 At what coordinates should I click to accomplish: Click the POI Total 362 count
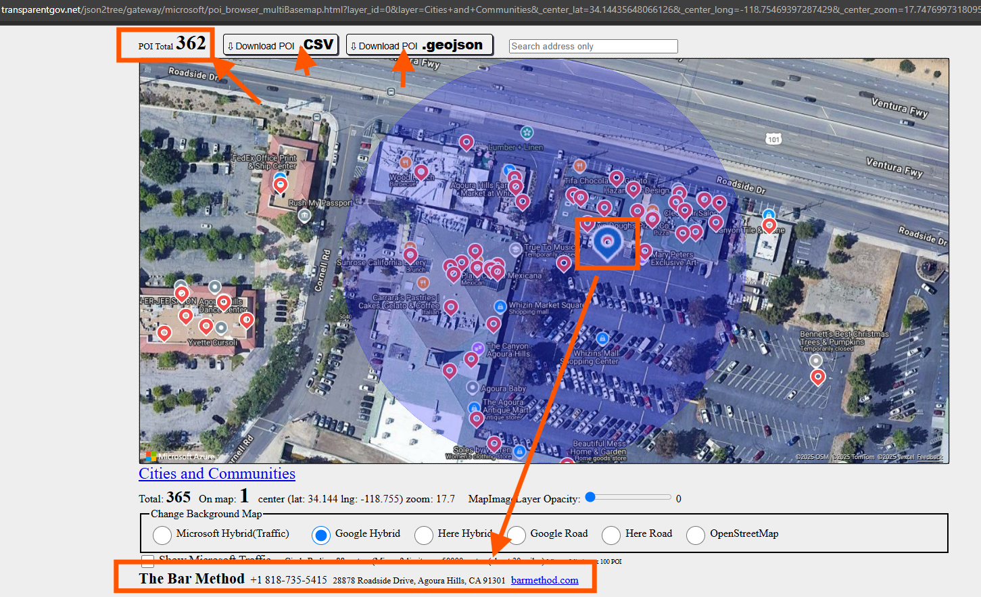172,43
